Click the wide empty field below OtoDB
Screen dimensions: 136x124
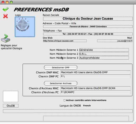(x=68, y=111)
